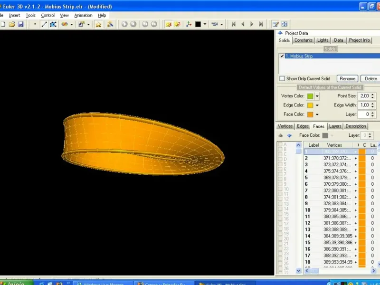Select the add edge line tool
This screenshot has height=285, width=380.
[44, 24]
